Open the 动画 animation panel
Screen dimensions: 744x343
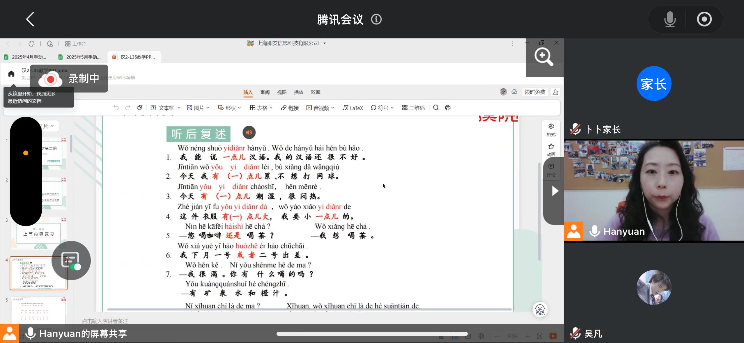click(x=551, y=150)
